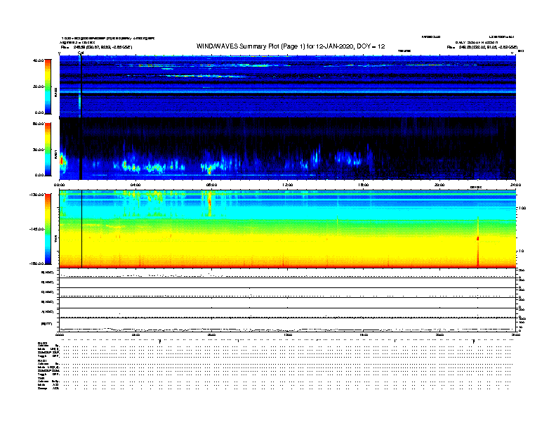Click the 'Cal' marker label above RAD2
Viewport: 556px width, 430px height.
tap(81, 53)
